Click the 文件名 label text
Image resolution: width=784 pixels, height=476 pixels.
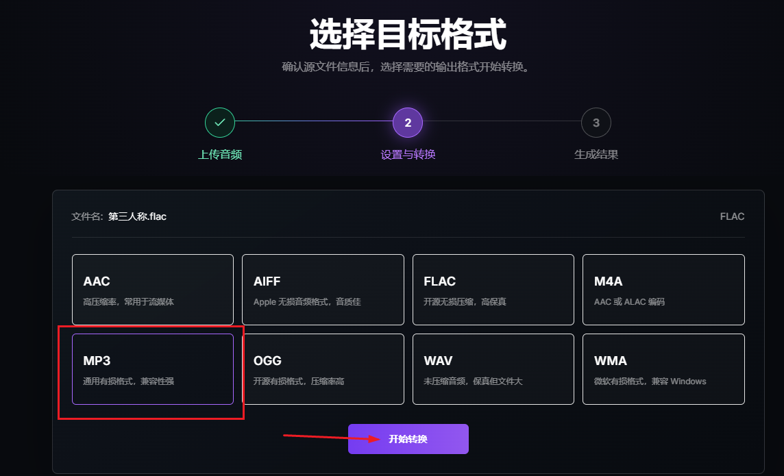coord(87,216)
